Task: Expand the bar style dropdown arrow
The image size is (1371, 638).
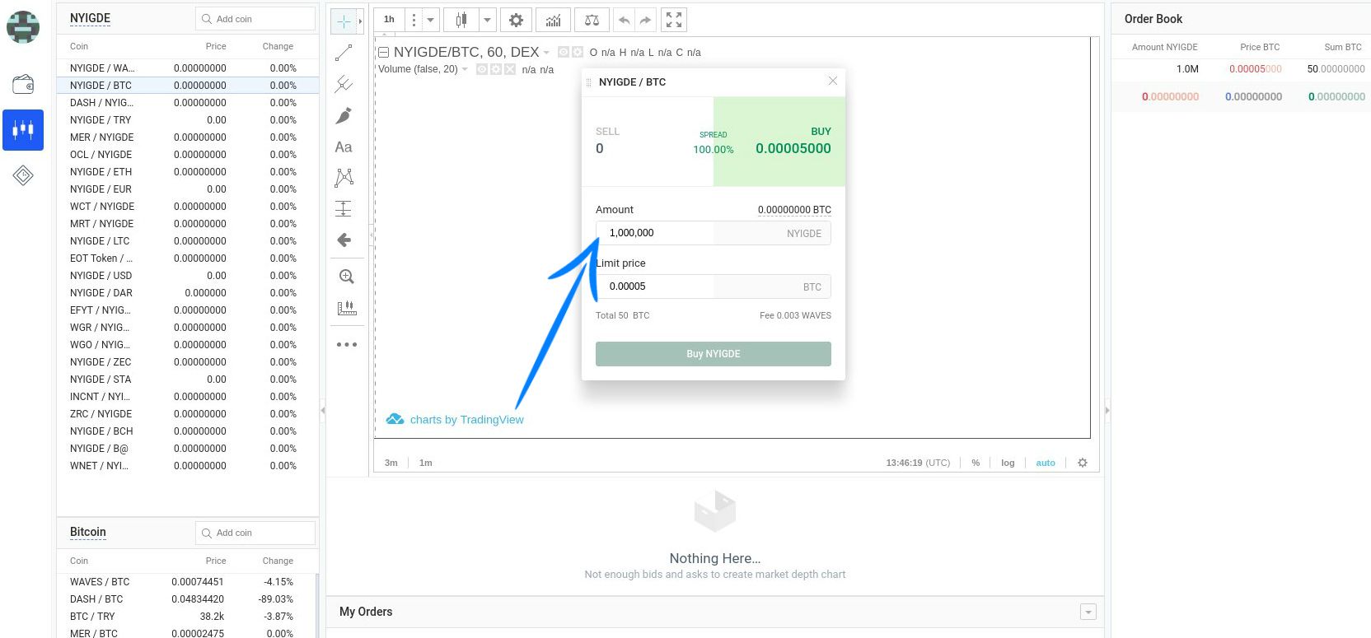Action: [487, 20]
